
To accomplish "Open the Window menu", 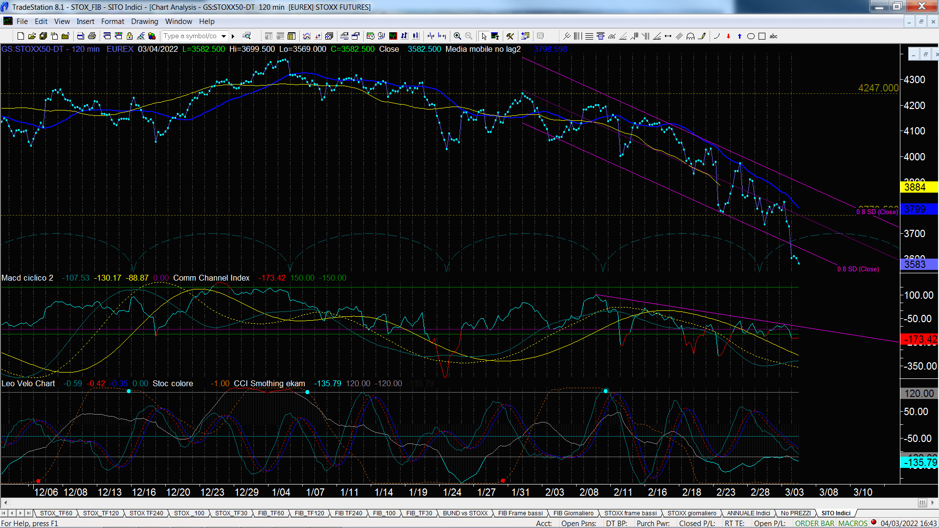I will coord(179,21).
